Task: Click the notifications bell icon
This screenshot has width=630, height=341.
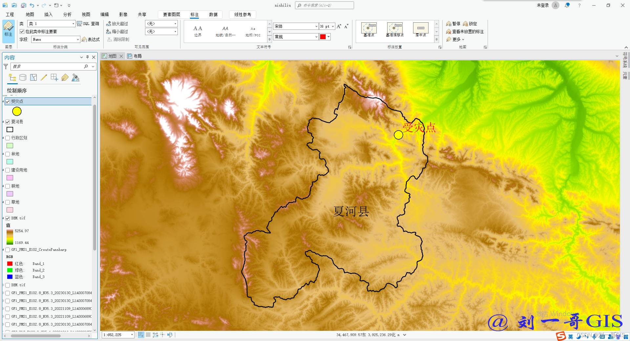Action: click(x=567, y=5)
